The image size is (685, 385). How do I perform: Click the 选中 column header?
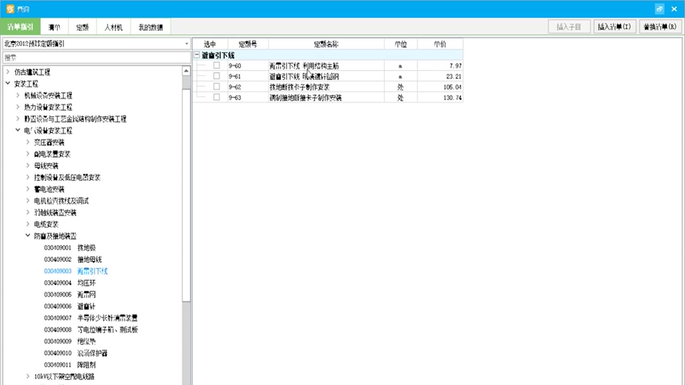click(210, 44)
